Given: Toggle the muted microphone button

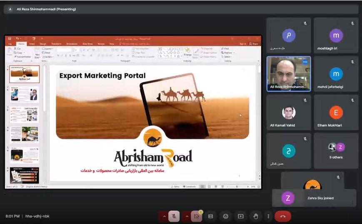Looking at the screenshot, I should tap(174, 217).
